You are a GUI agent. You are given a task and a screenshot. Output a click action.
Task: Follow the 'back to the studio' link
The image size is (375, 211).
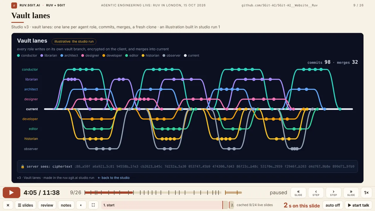click(x=114, y=178)
